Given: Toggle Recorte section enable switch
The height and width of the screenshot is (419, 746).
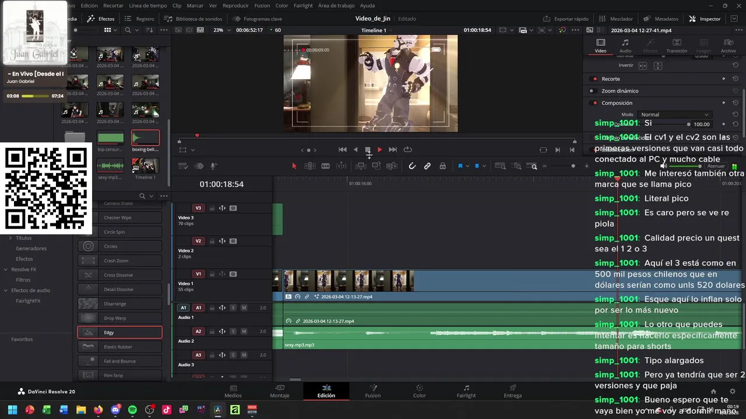Looking at the screenshot, I should click(x=594, y=79).
